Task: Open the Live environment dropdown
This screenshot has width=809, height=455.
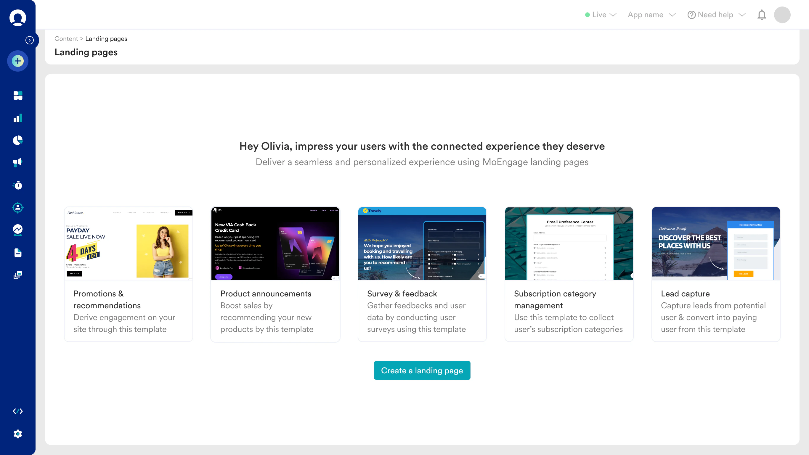Action: (601, 15)
